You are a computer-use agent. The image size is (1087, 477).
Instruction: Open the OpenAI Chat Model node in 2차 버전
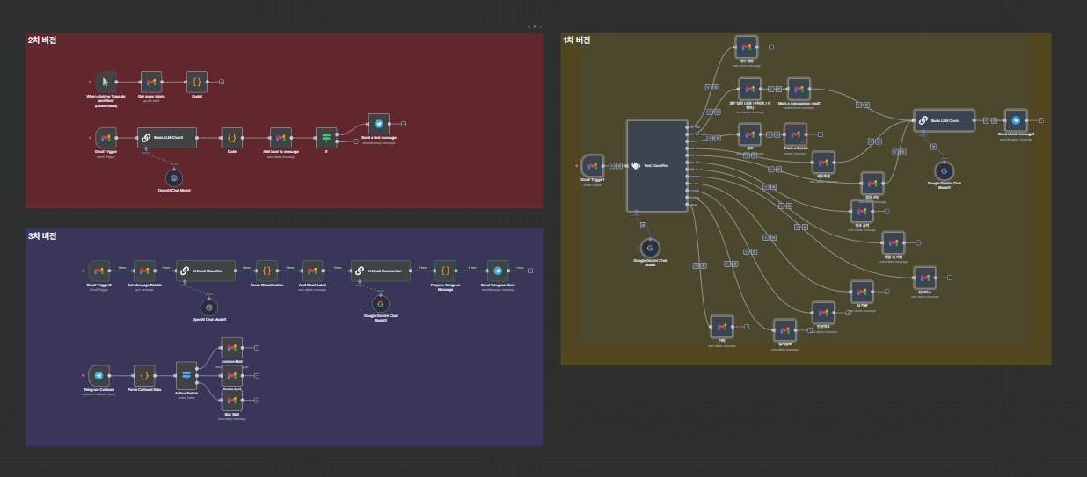[x=174, y=177]
